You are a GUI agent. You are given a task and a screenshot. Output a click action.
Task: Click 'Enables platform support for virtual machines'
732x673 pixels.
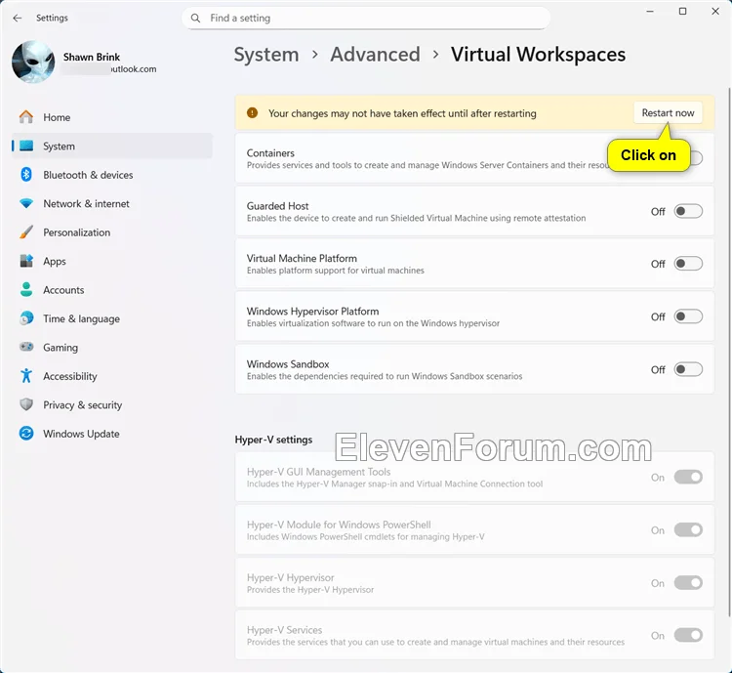pyautogui.click(x=335, y=271)
